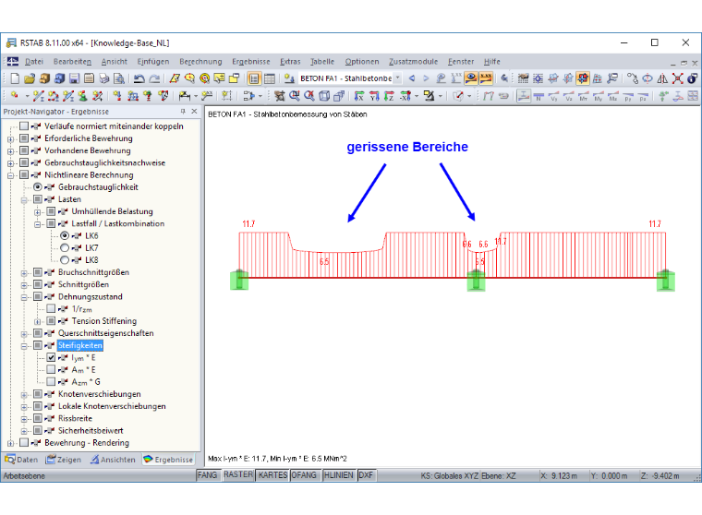This screenshot has width=702, height=515.
Task: Check the Am * E checkbox
Action: point(51,369)
